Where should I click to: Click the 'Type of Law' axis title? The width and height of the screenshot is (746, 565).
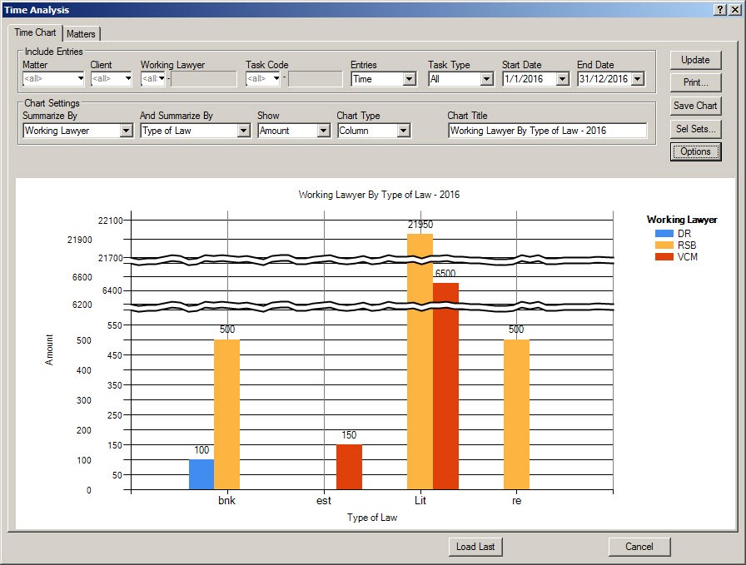click(372, 518)
